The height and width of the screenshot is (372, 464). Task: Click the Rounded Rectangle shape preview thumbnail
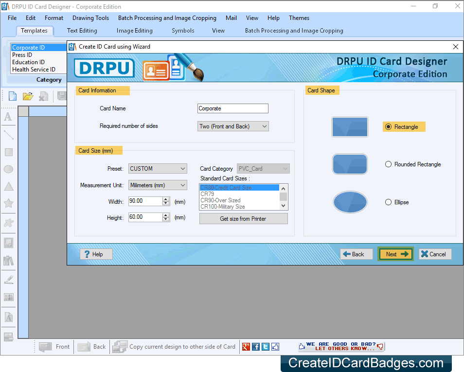pyautogui.click(x=350, y=164)
